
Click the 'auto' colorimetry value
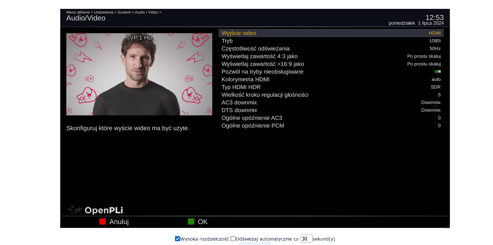[436, 79]
